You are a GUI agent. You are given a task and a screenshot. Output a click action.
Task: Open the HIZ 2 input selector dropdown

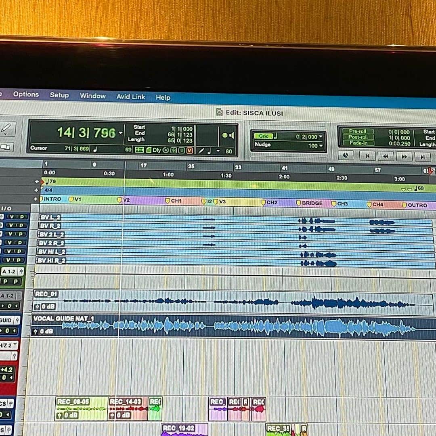pos(8,345)
